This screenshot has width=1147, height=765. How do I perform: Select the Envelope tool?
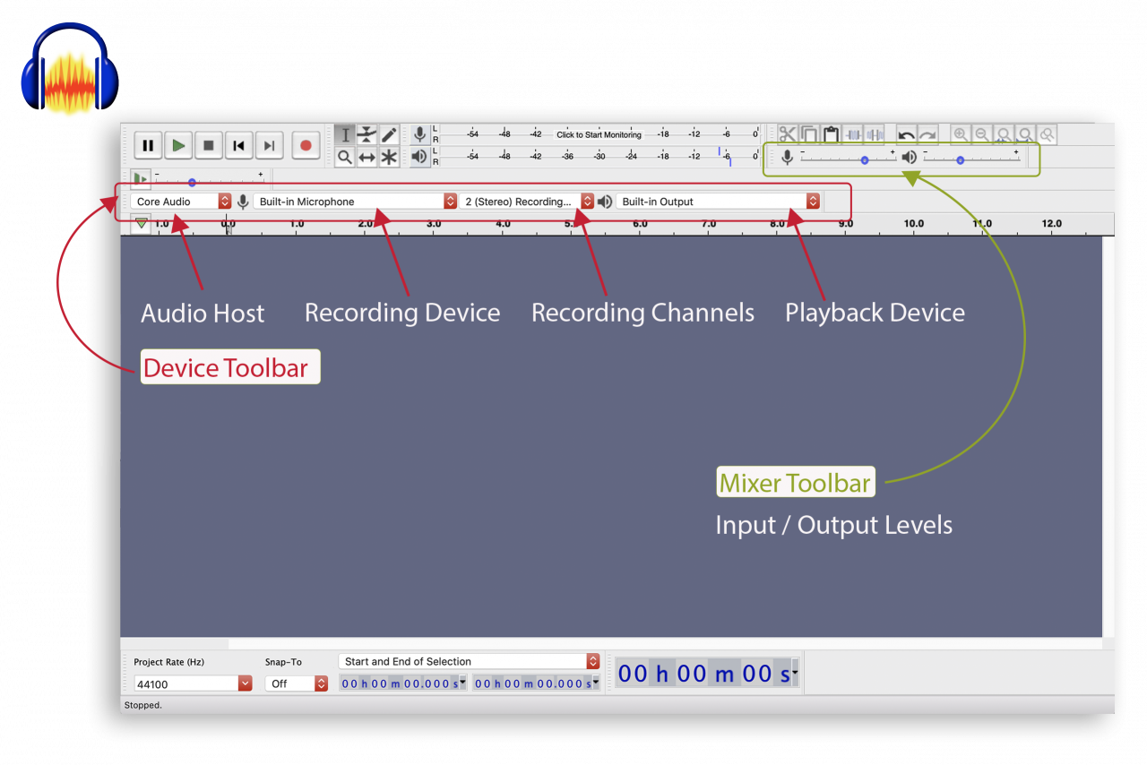pyautogui.click(x=367, y=133)
